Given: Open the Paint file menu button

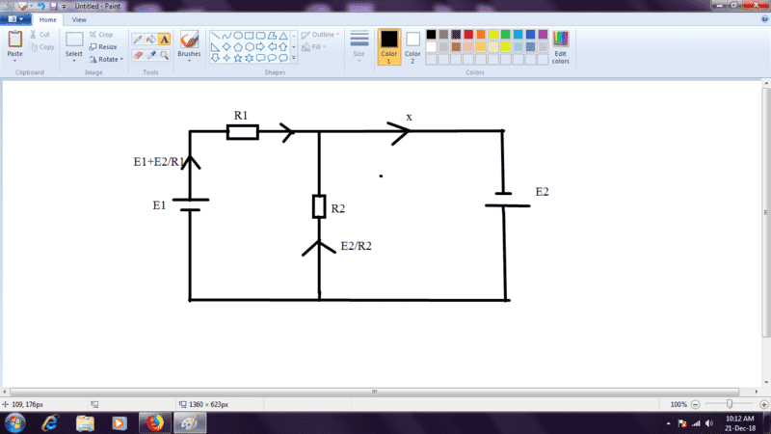Looking at the screenshot, I should (x=18, y=19).
